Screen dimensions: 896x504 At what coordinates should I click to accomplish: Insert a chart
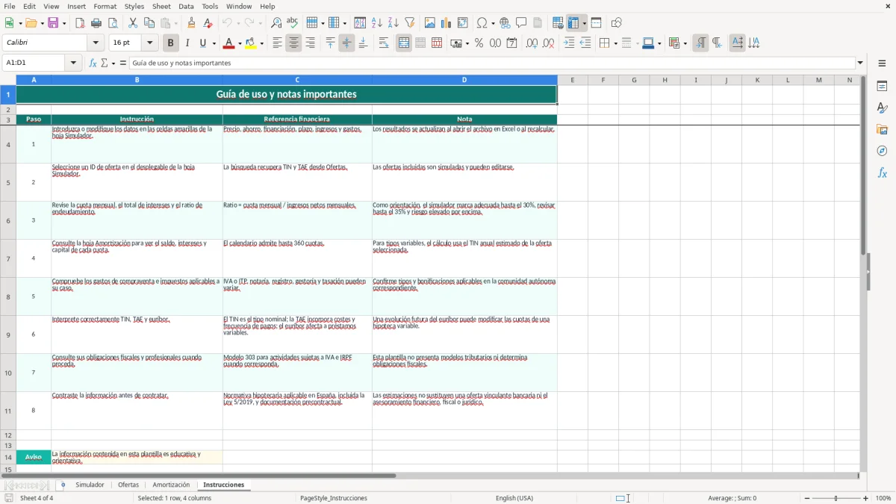click(x=447, y=23)
